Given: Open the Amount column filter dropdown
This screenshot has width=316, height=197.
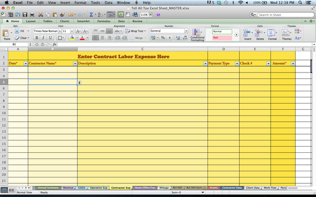Looking at the screenshot, I should [293, 64].
